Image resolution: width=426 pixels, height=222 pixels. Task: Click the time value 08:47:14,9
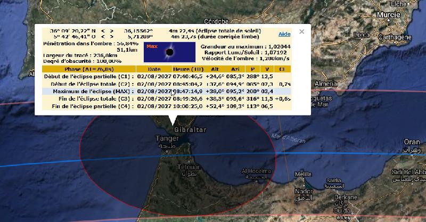188,91
